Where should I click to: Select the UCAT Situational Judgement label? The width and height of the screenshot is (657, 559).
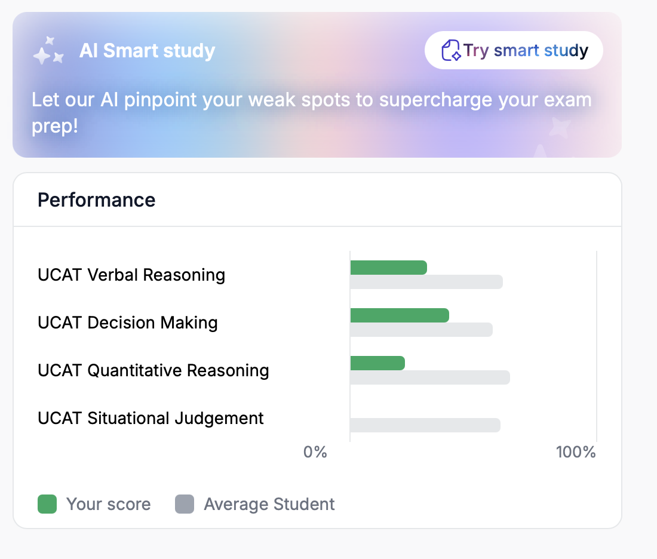coord(151,418)
